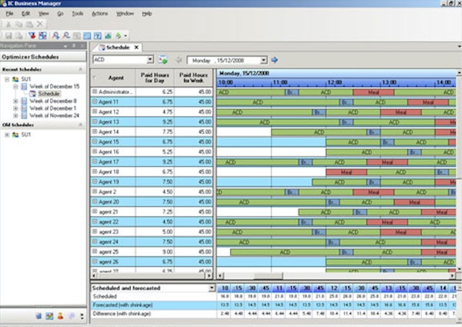
Task: Click the blue cube icon in the navigation footer
Action: pyautogui.click(x=37, y=315)
